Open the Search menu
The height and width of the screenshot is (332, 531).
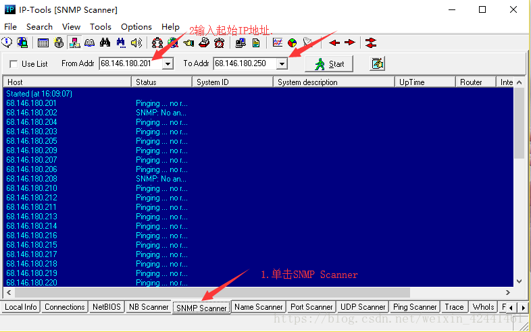[x=39, y=27]
